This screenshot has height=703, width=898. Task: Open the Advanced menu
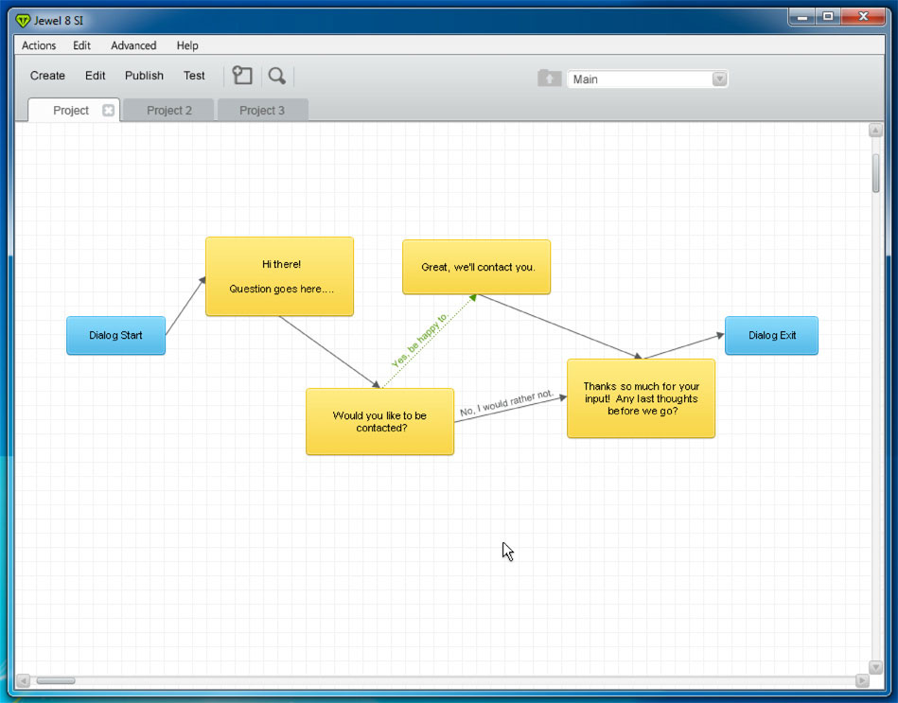pyautogui.click(x=133, y=45)
